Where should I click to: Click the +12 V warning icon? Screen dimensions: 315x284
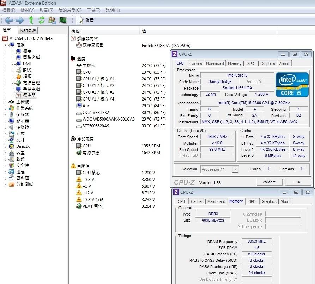point(79,193)
